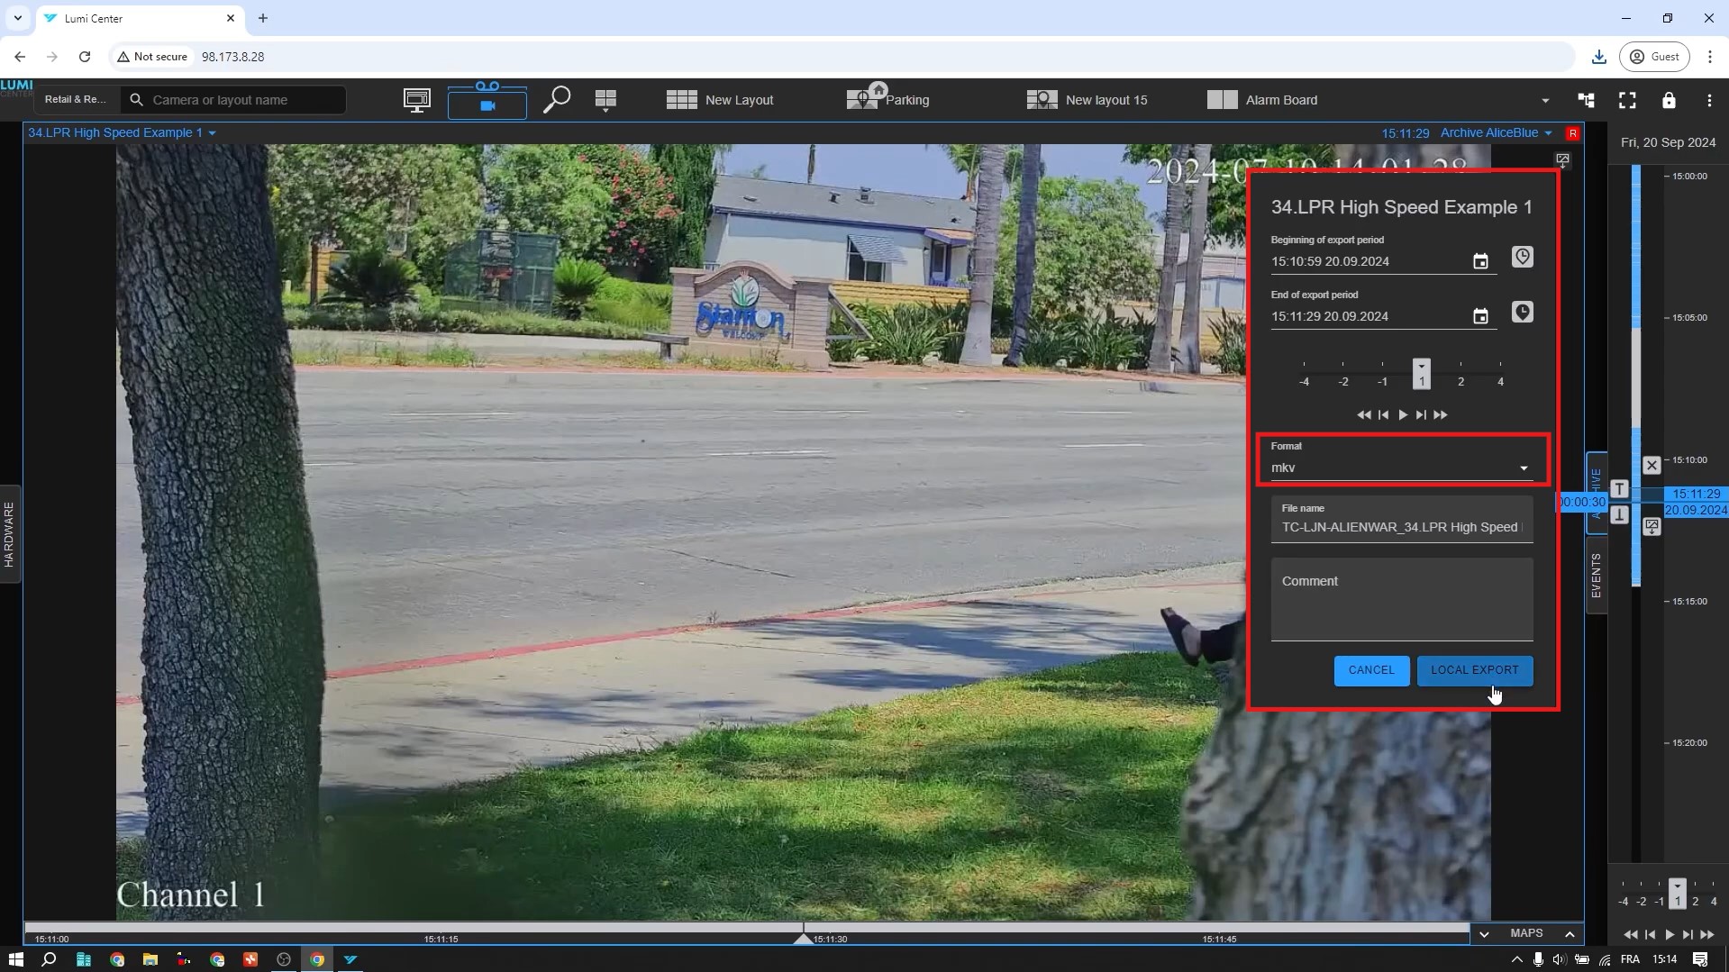Click into the Comment text field
Screen dimensions: 1729x972
point(1401,599)
